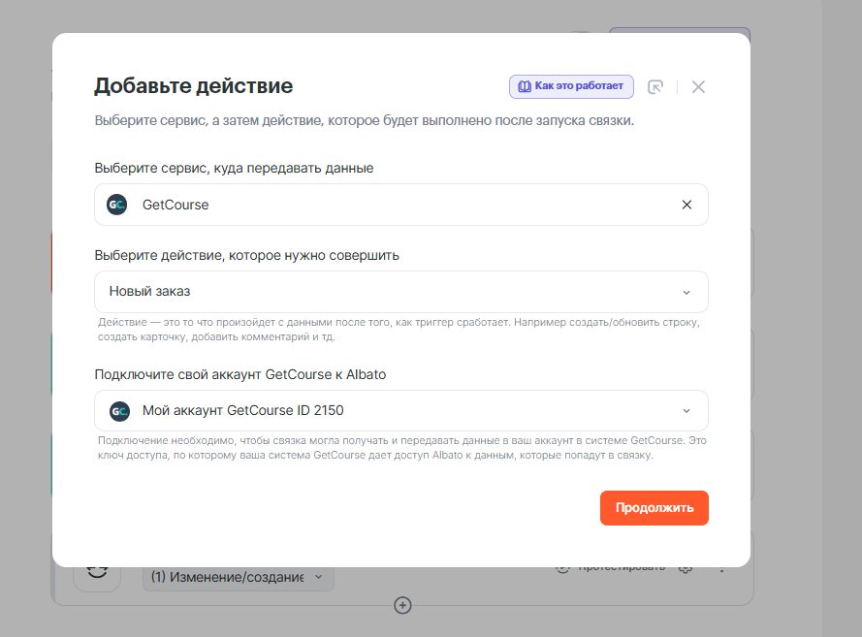This screenshot has width=862, height=637.
Task: Click the circular sync icon at bottom left
Action: pyautogui.click(x=97, y=571)
